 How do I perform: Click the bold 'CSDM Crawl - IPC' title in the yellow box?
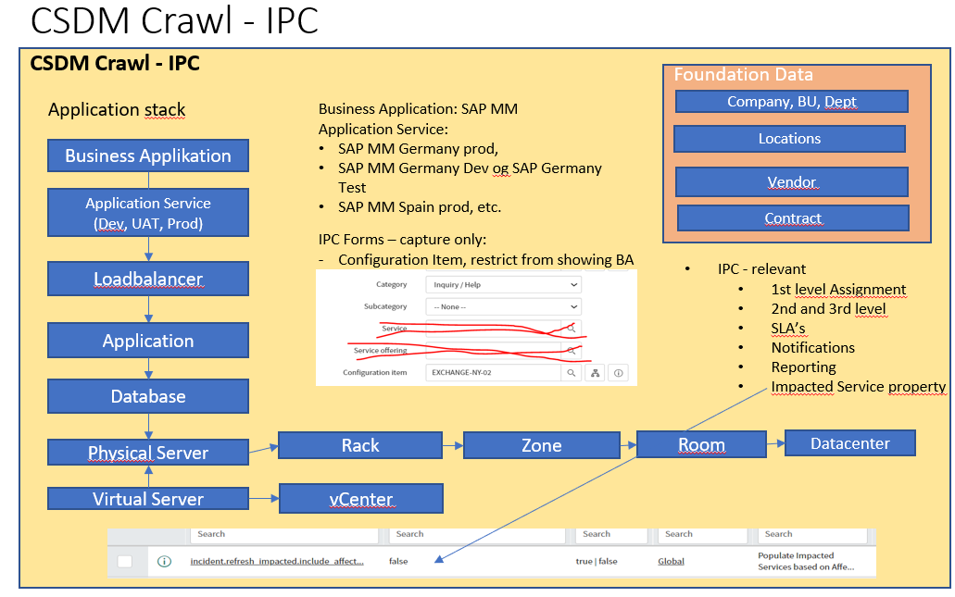tap(115, 63)
